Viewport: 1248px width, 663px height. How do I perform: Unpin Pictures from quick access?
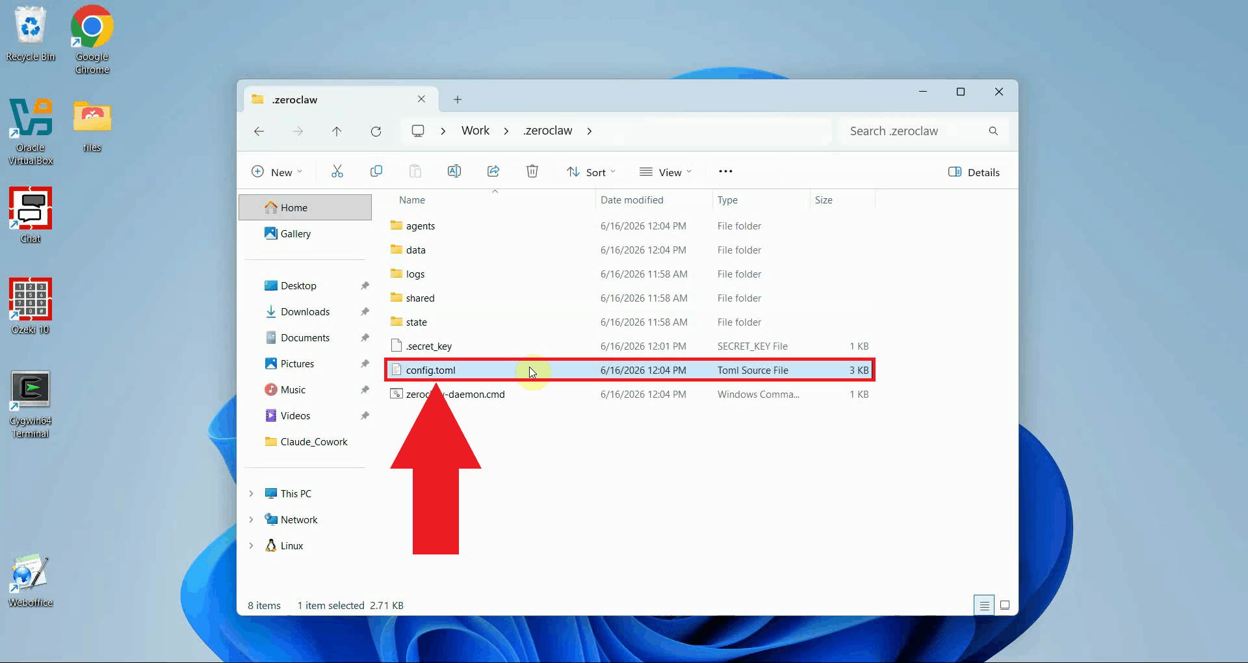pos(365,364)
